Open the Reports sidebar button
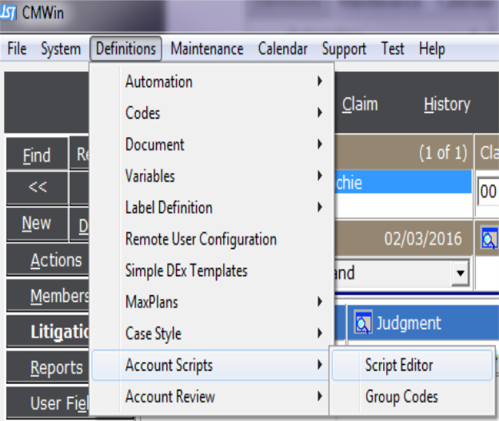499x421 pixels. pos(56,368)
